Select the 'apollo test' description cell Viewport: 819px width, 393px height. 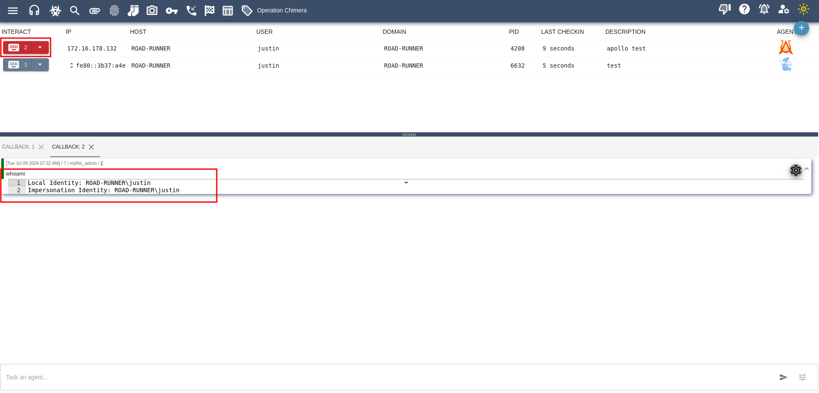point(626,48)
